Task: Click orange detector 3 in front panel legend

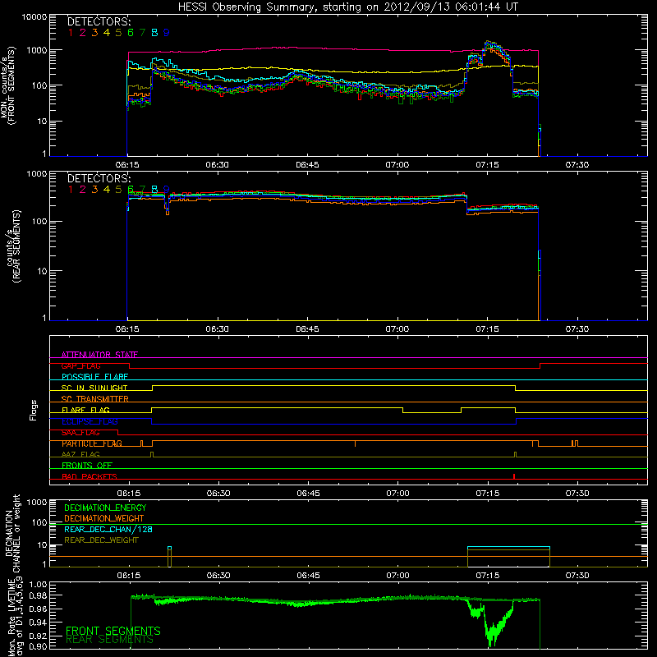Action: (94, 33)
